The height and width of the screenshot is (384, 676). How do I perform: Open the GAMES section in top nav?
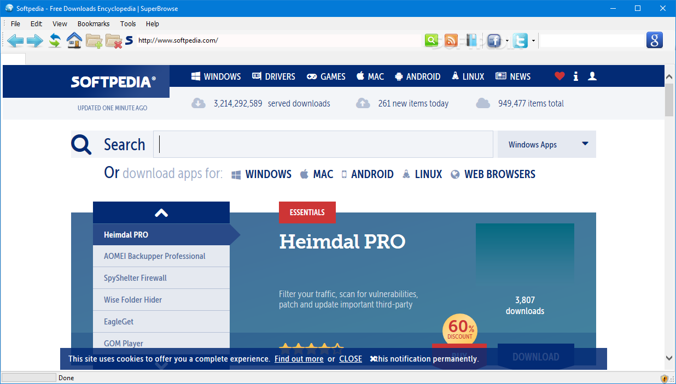(326, 76)
